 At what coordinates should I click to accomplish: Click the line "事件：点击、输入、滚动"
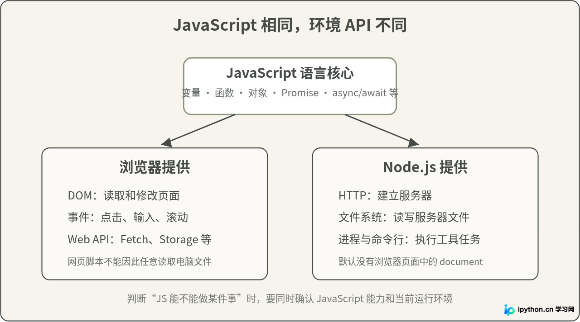coord(128,218)
